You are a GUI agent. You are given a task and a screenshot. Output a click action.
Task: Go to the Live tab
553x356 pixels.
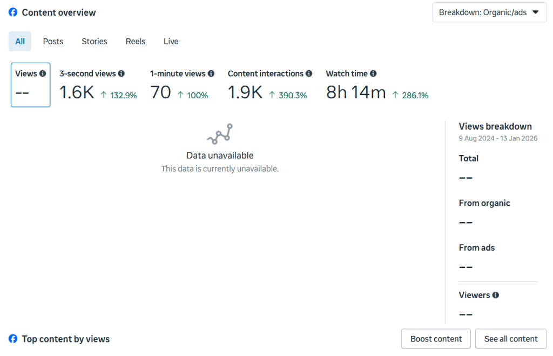(x=171, y=42)
